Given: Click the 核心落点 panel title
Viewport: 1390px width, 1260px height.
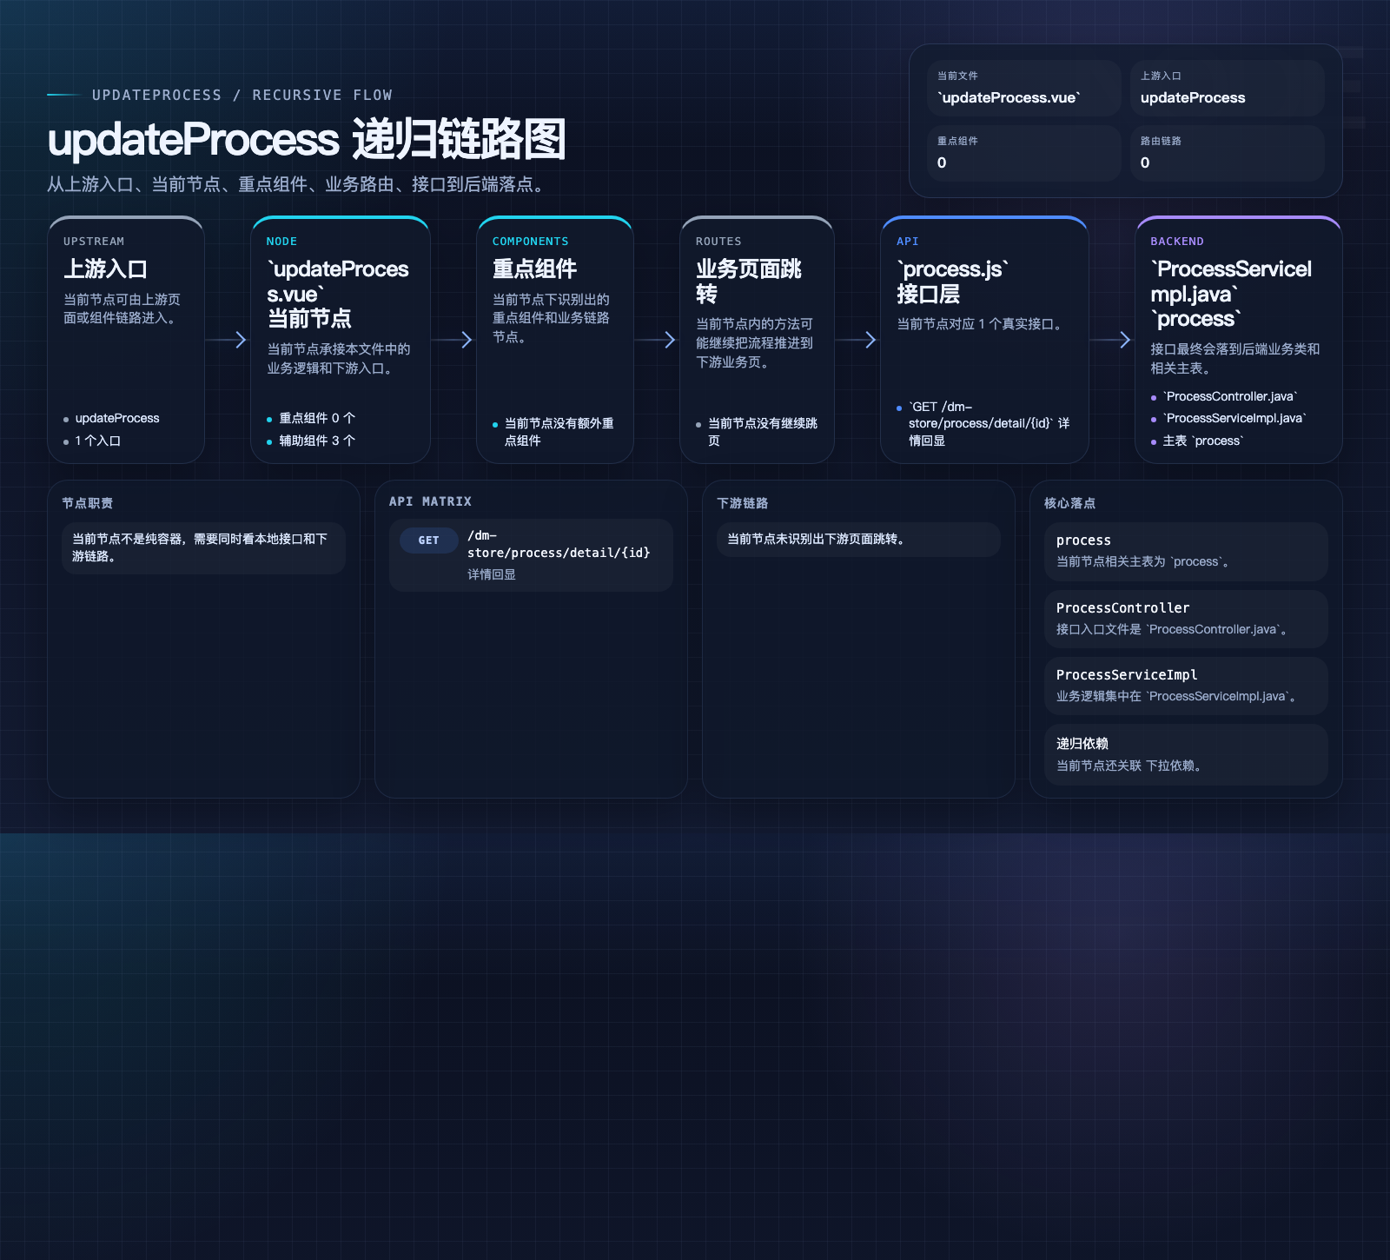Looking at the screenshot, I should (x=1070, y=503).
